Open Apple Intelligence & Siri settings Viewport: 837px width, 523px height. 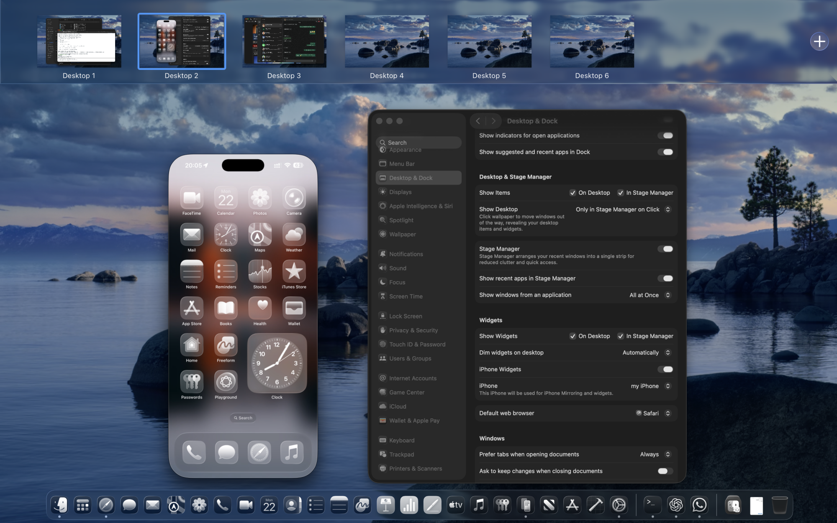point(418,206)
